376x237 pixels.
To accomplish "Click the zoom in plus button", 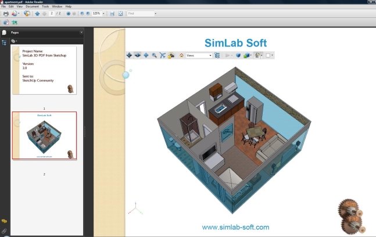I will 88,14.
